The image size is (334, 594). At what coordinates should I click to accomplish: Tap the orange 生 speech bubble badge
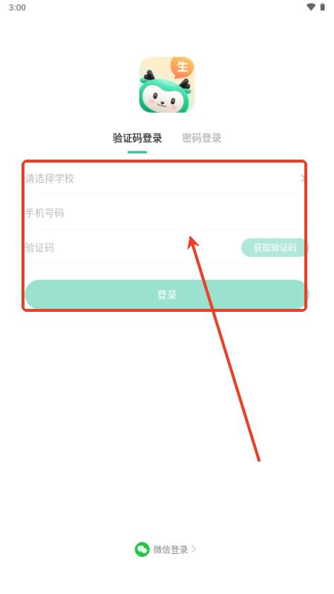182,68
